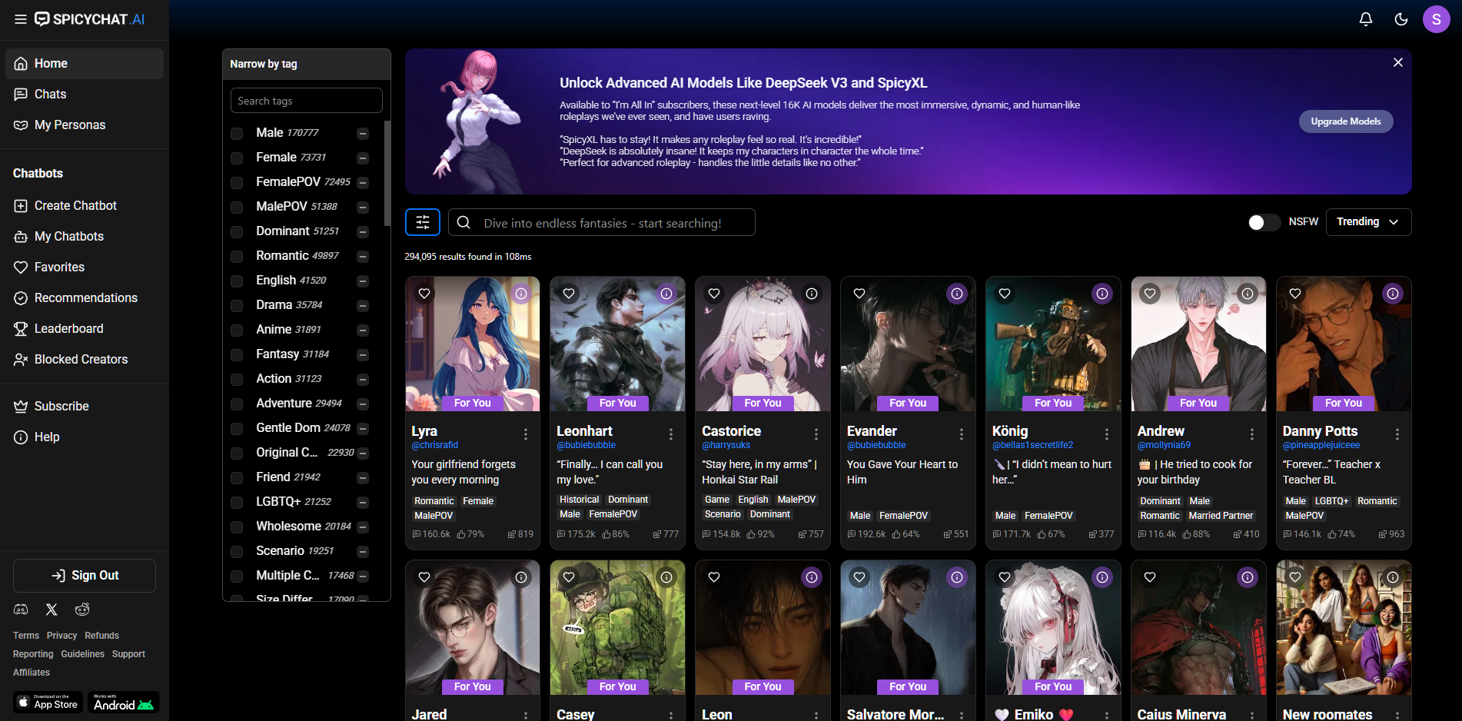Open Favorites in the sidebar
The image size is (1462, 721).
tap(85, 267)
